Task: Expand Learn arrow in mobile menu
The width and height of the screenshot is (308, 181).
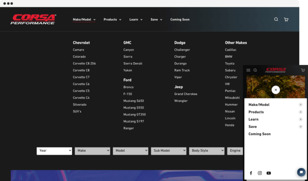Action: pyautogui.click(x=300, y=119)
